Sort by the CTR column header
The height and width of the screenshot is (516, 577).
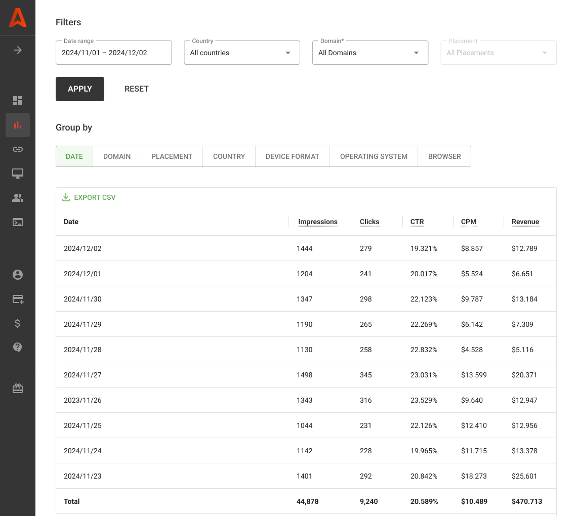point(417,222)
